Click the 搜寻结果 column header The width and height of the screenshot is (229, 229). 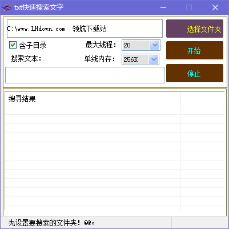tap(93, 99)
